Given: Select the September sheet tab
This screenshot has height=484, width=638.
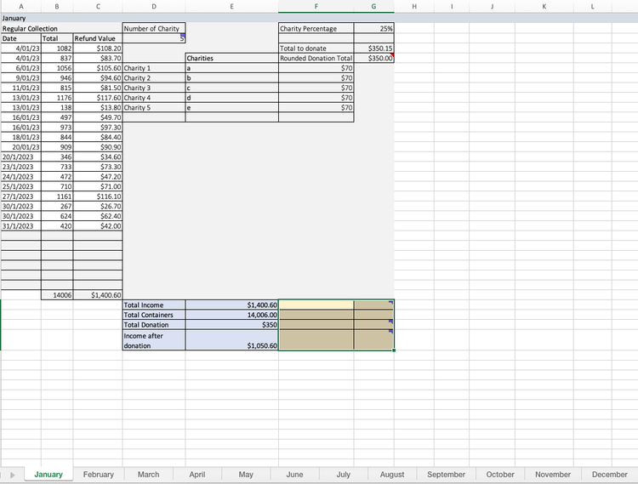Looking at the screenshot, I should (446, 475).
